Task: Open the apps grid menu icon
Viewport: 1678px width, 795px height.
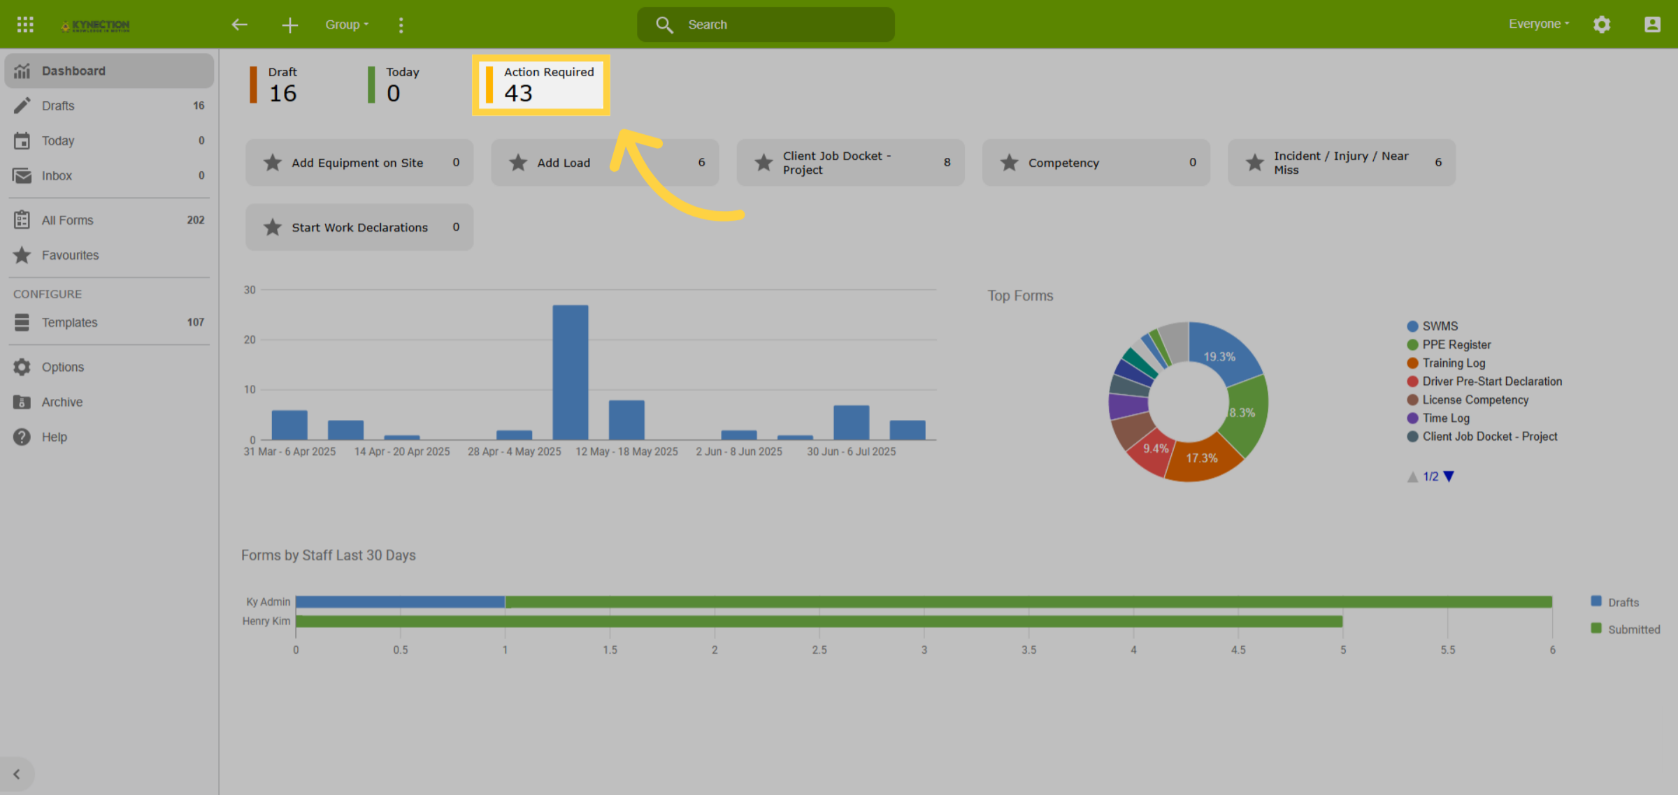Action: (25, 24)
